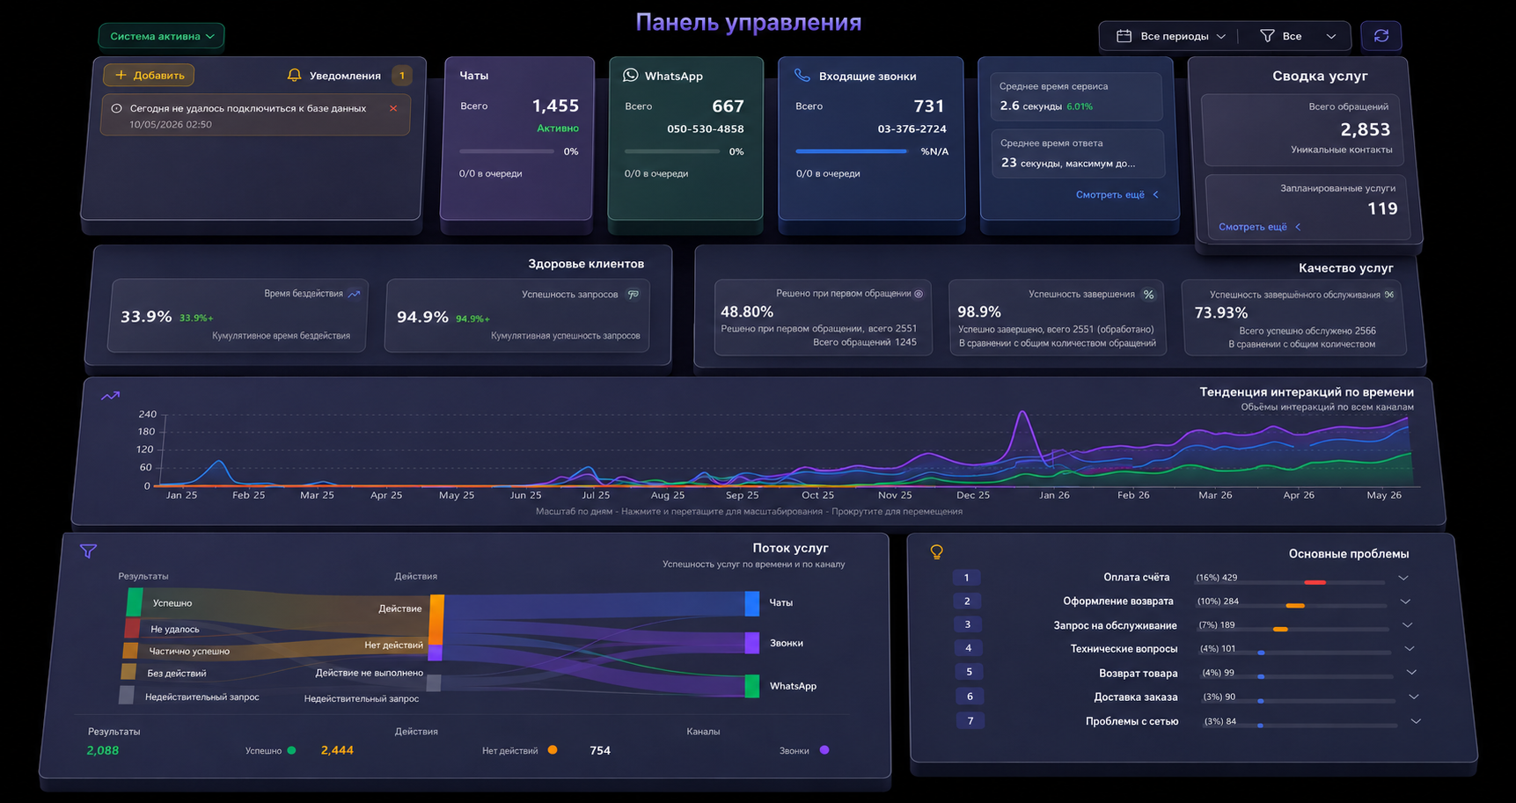Click the phone number 03-376-2724
The height and width of the screenshot is (803, 1516).
[x=912, y=129]
